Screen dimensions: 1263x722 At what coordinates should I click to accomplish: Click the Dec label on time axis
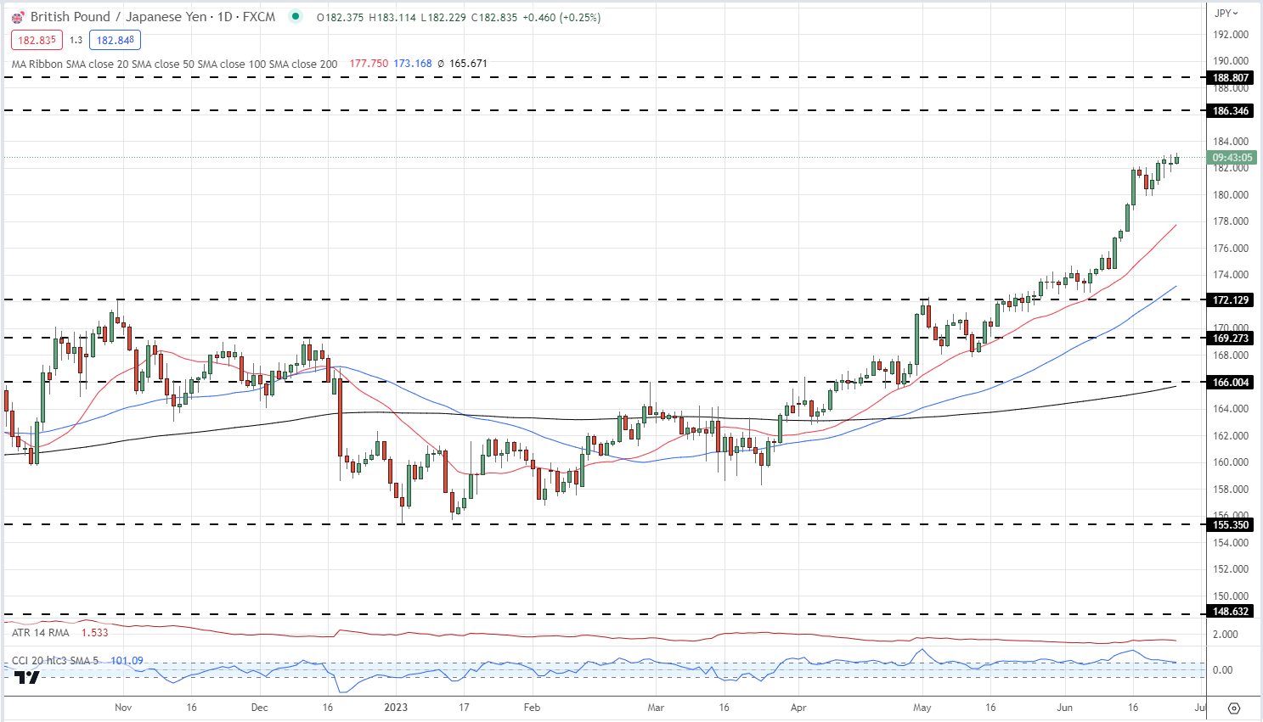point(259,708)
